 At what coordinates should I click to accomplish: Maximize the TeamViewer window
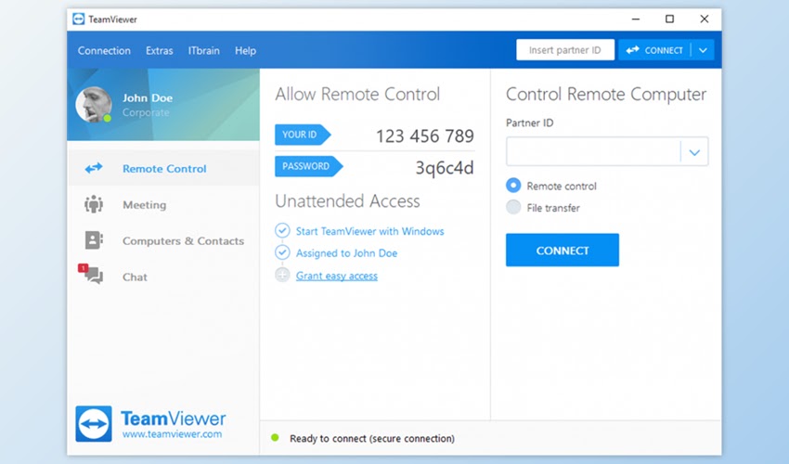(x=670, y=19)
